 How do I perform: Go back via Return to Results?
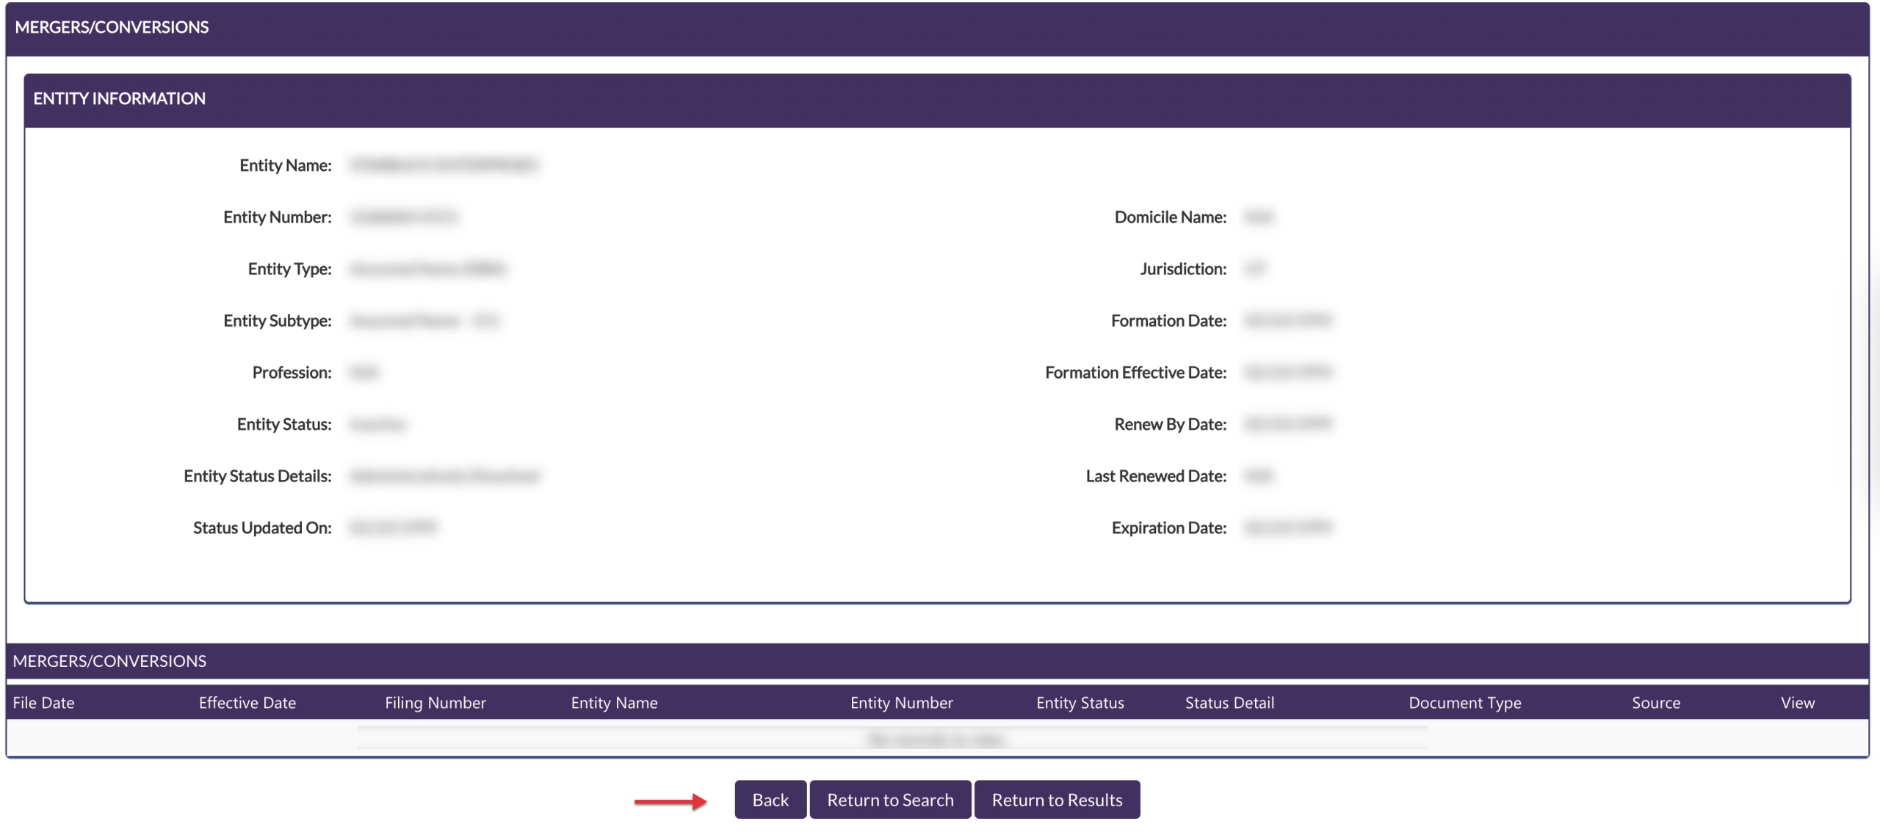point(1056,800)
